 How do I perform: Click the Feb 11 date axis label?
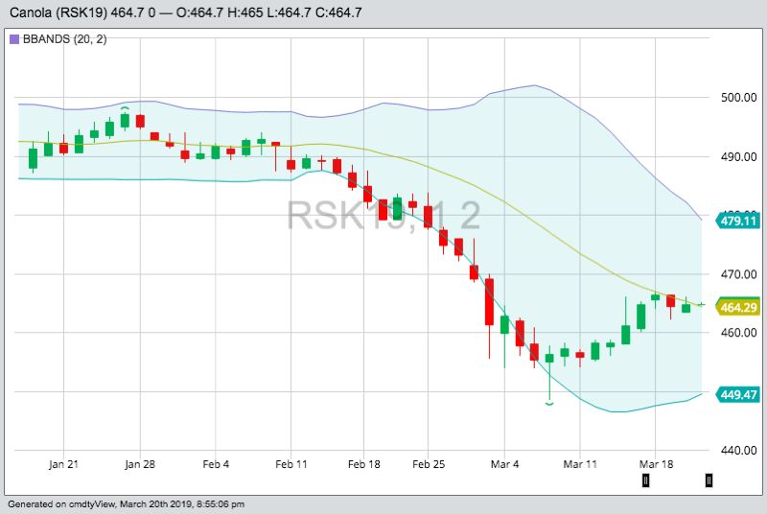point(291,464)
